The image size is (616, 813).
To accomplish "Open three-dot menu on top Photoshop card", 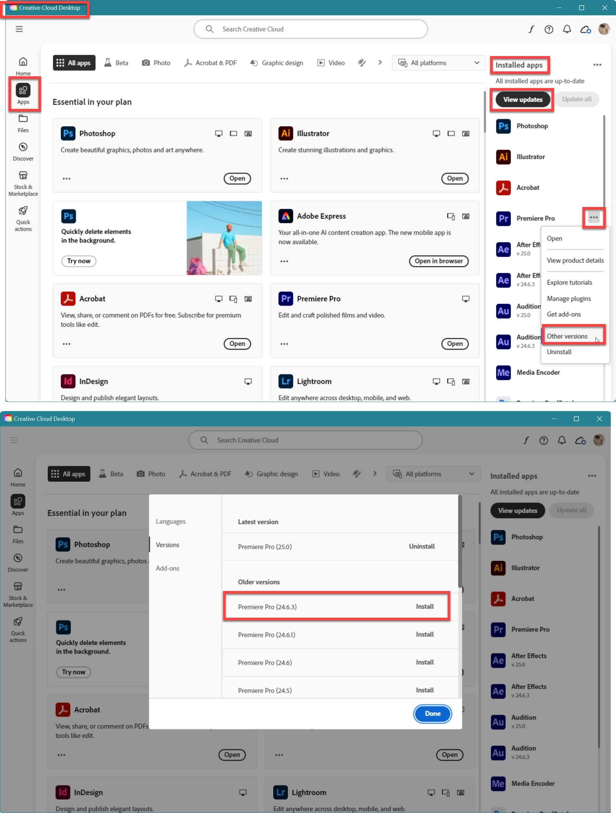I will (67, 179).
